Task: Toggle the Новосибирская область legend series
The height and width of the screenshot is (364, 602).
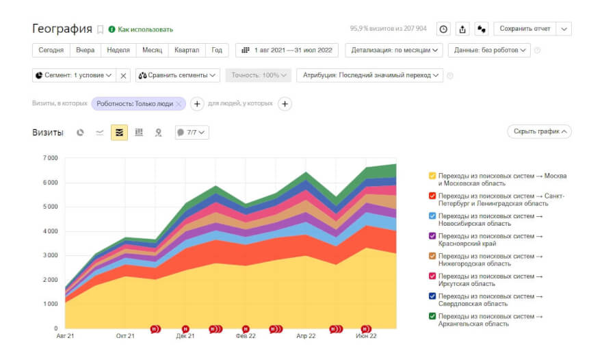Action: click(x=432, y=216)
